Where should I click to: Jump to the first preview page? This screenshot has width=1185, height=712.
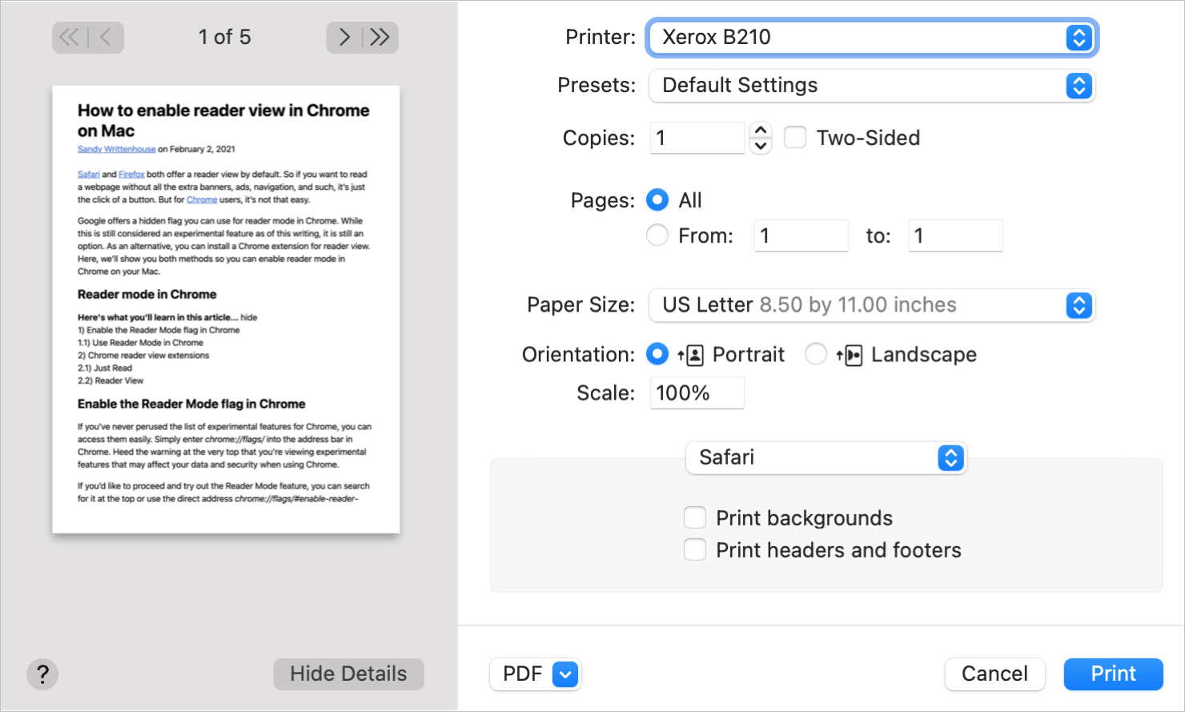click(x=69, y=37)
